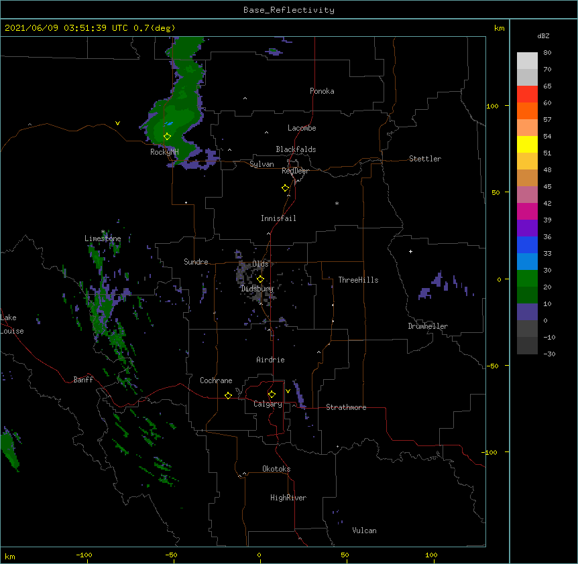Click the Cochrane town label
This screenshot has height=564, width=578.
click(216, 380)
